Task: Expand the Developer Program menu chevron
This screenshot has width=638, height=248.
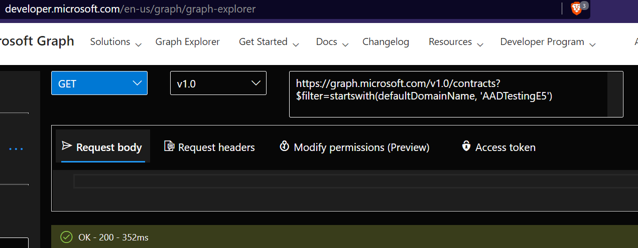Action: pyautogui.click(x=592, y=44)
